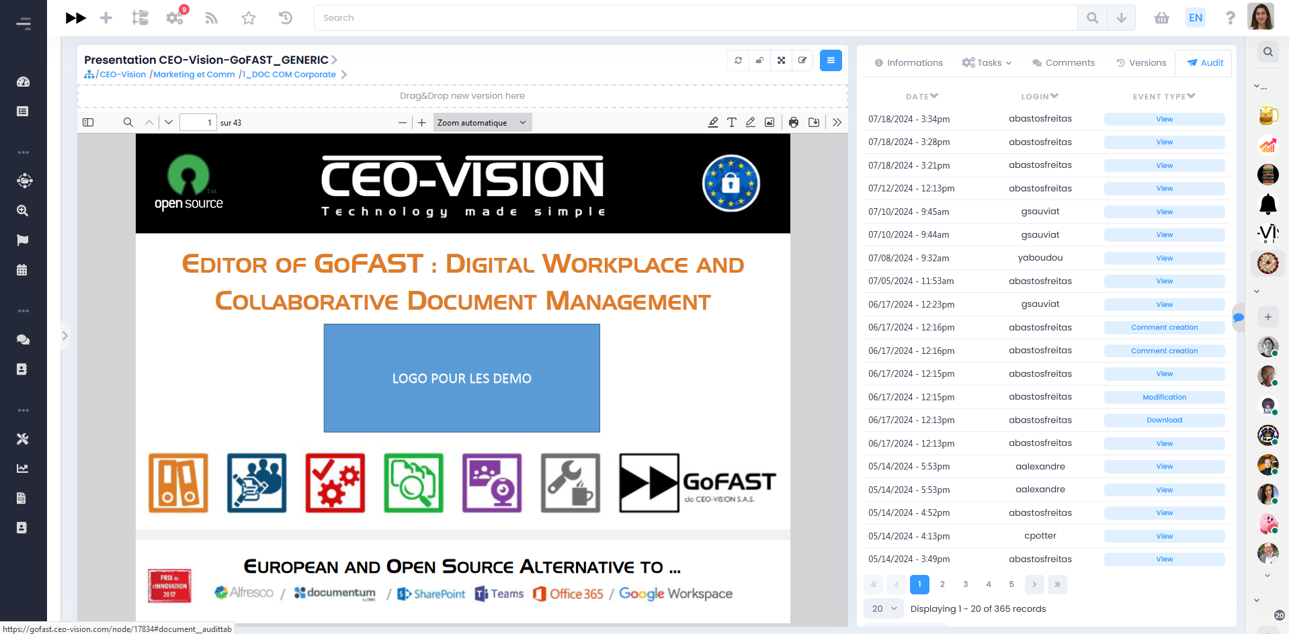Click the fullscreen expand icon
Viewport: 1289px width, 634px height.
781,60
